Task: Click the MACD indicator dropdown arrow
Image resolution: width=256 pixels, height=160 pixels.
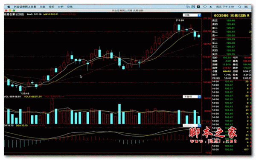Action: pyautogui.click(x=199, y=125)
